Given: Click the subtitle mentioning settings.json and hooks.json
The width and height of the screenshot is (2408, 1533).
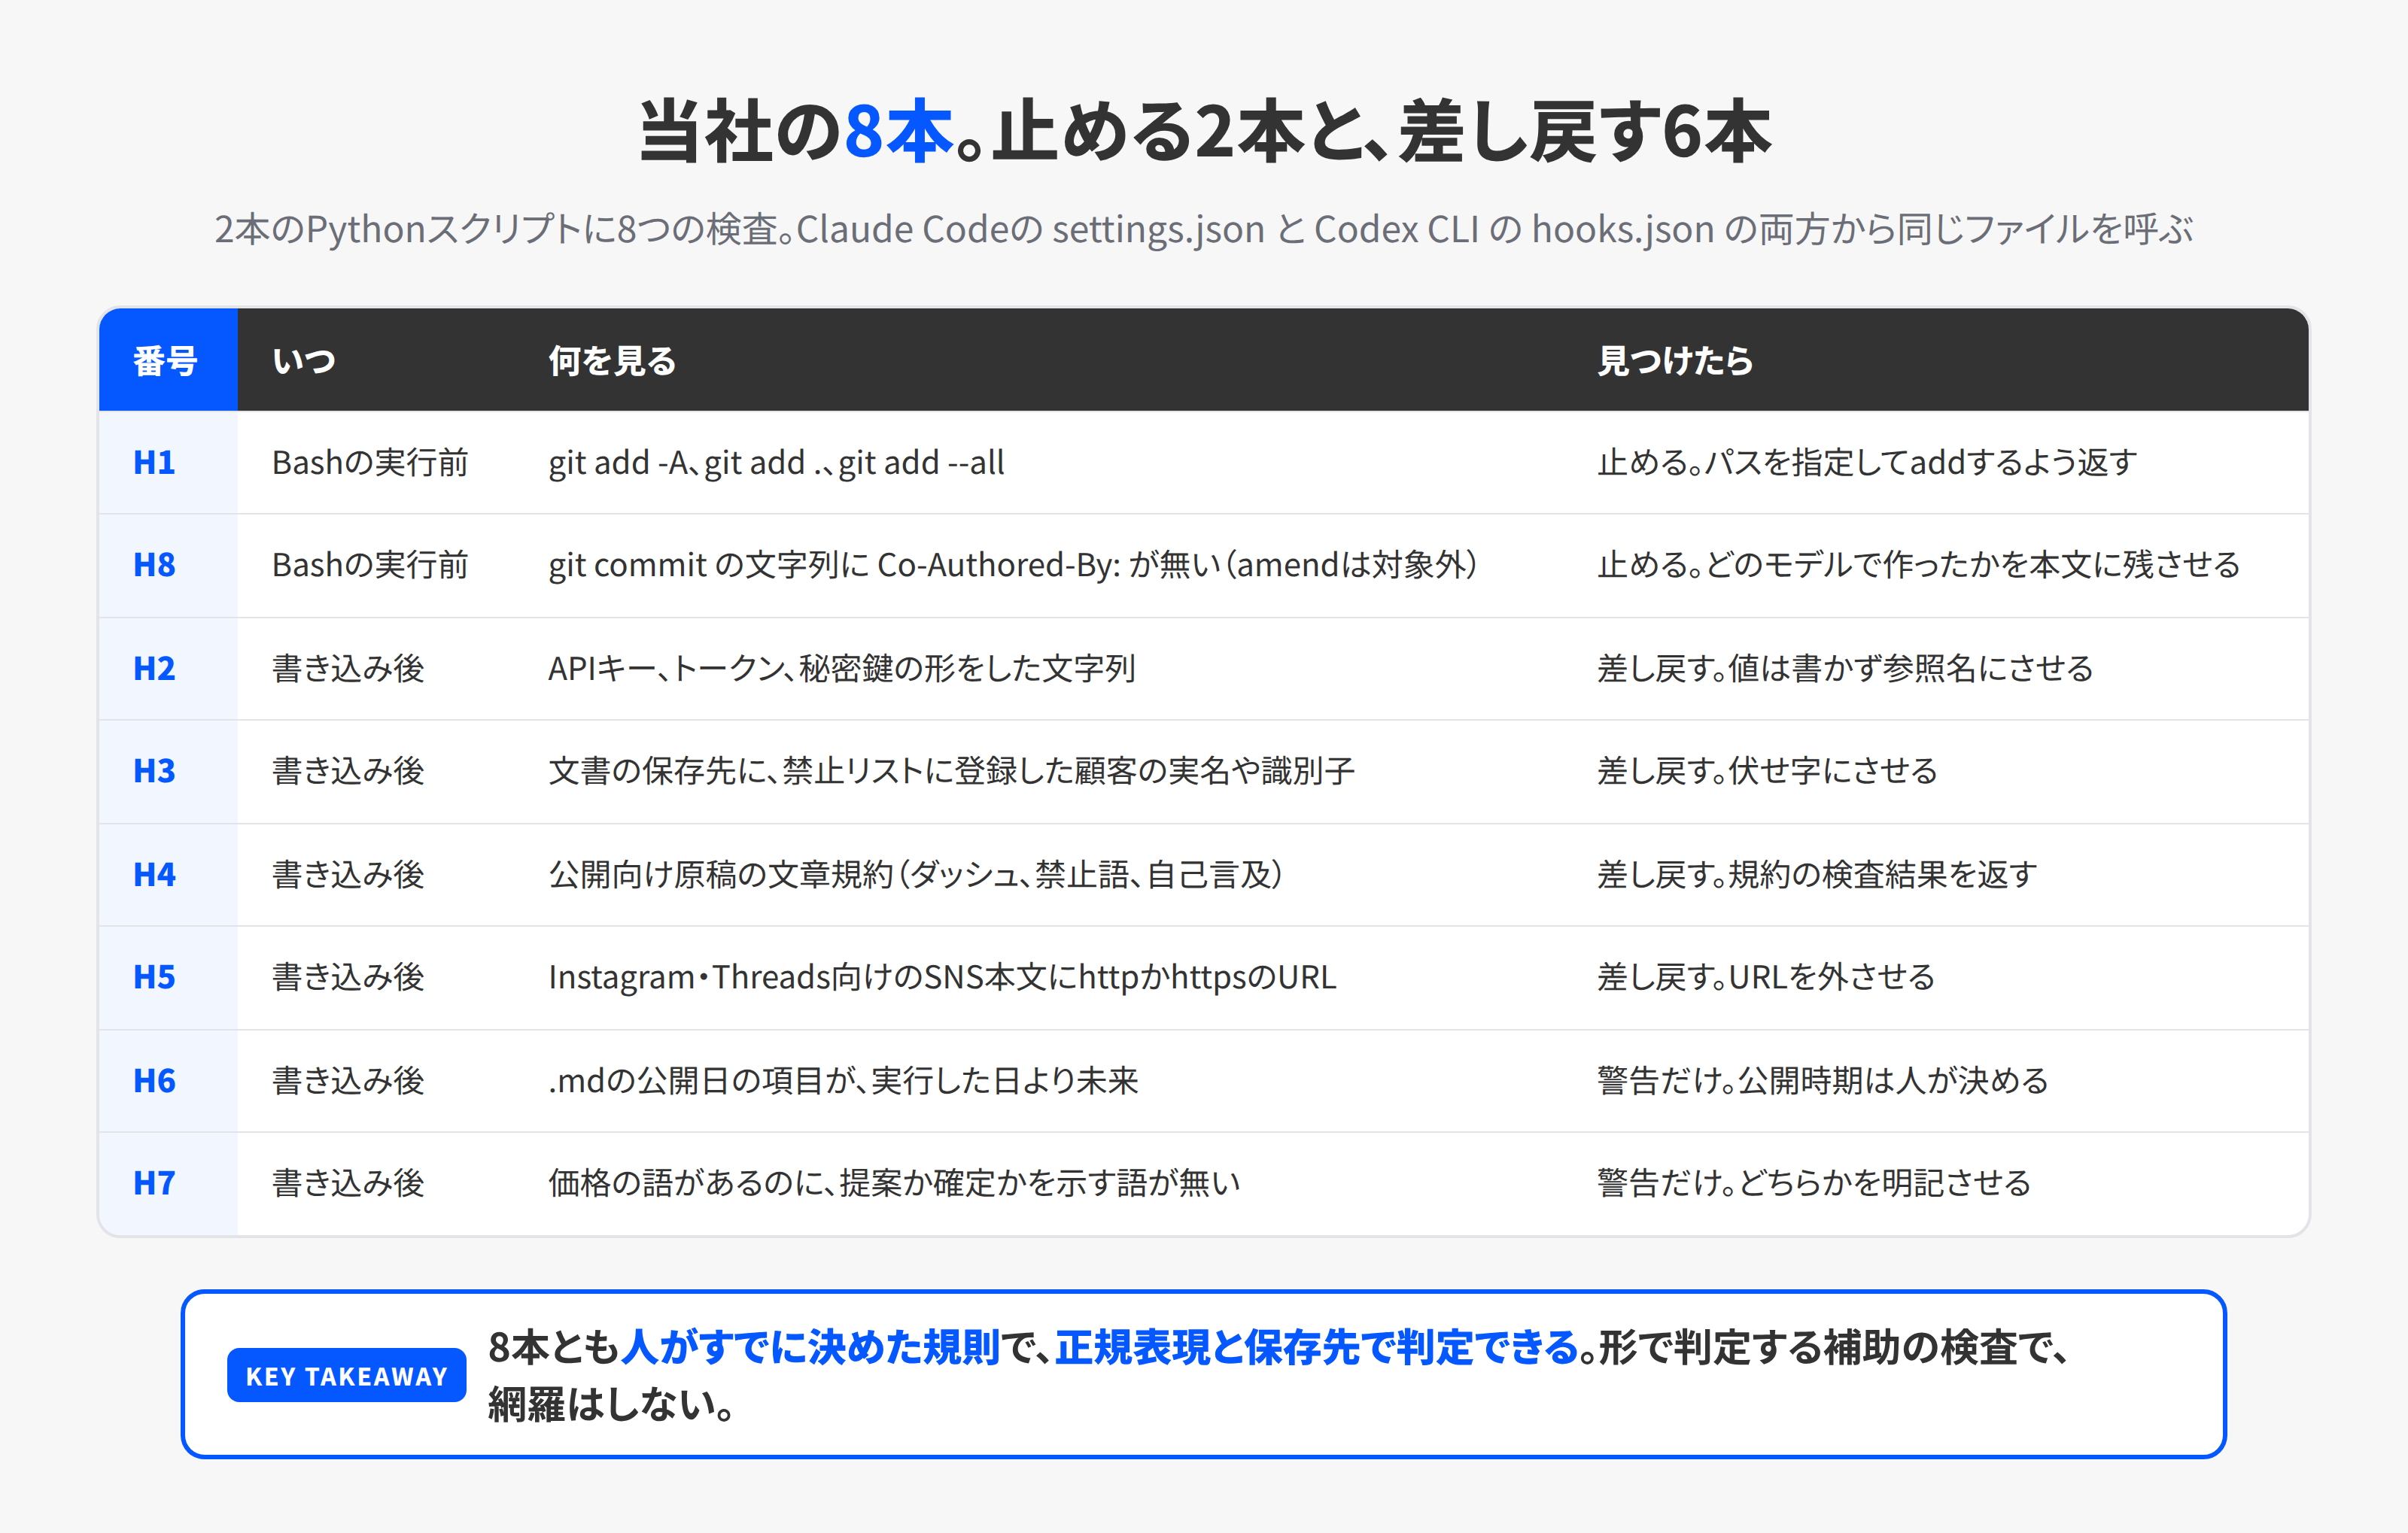Looking at the screenshot, I should pyautogui.click(x=1204, y=229).
